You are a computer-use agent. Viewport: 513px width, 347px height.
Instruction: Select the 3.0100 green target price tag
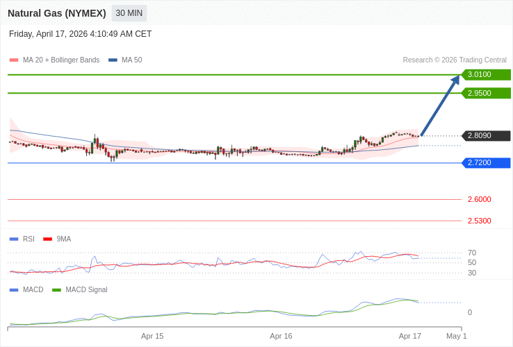(x=486, y=75)
